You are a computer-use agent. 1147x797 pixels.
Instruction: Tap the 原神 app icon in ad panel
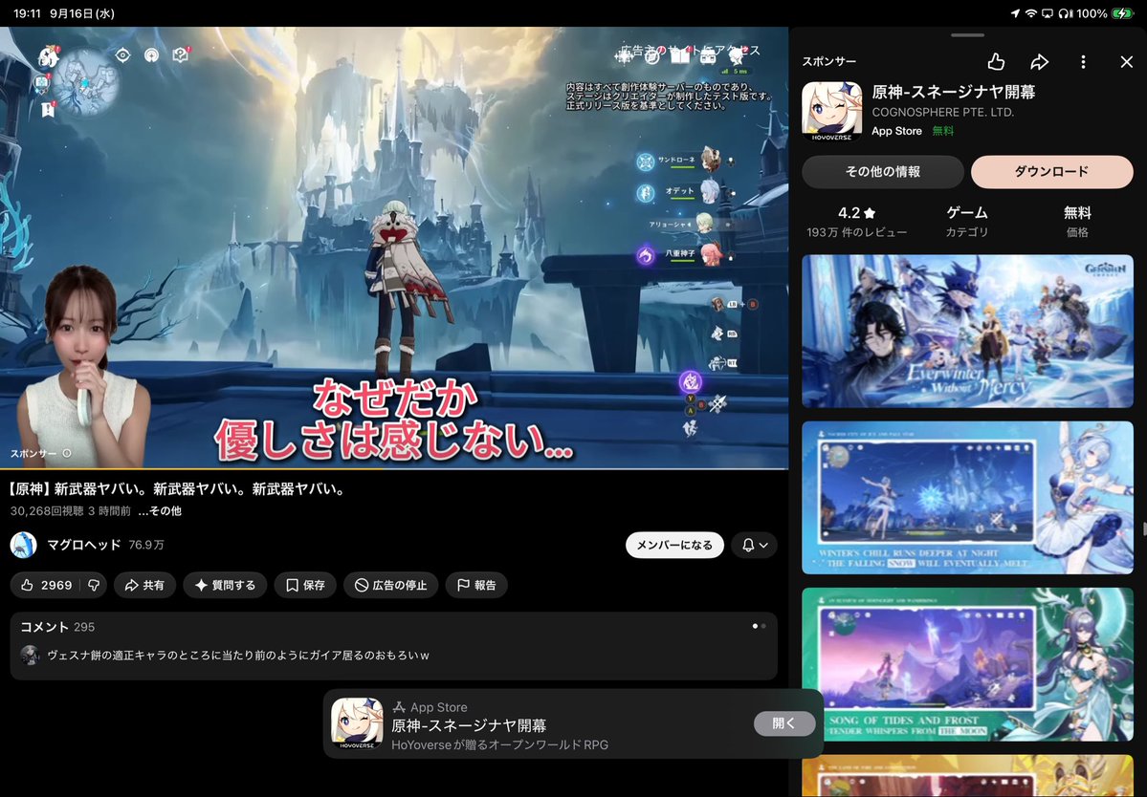tap(831, 111)
